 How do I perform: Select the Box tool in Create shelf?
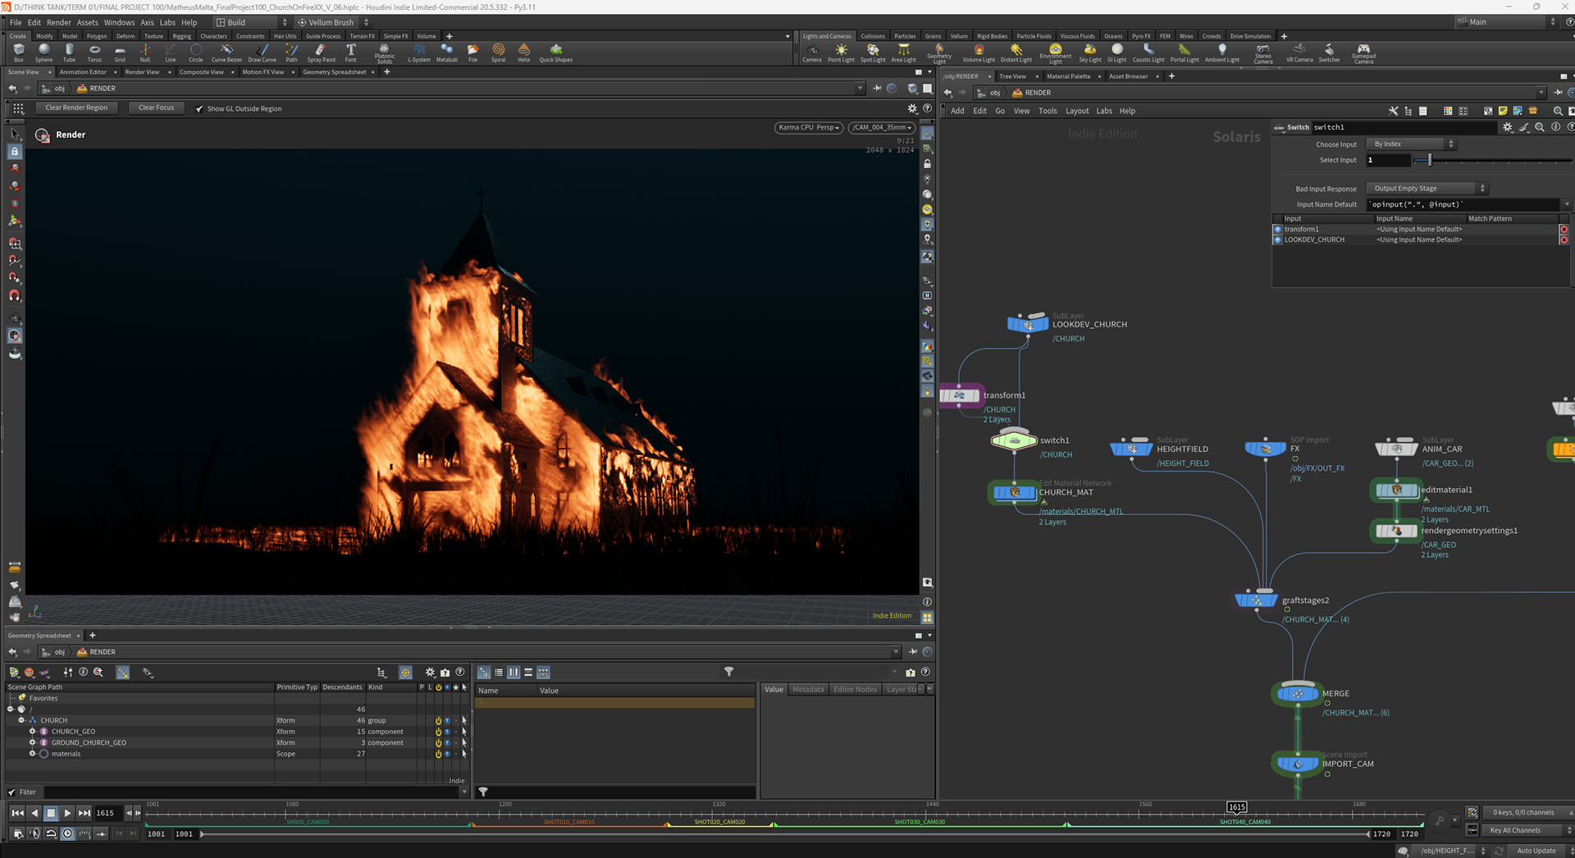point(18,52)
